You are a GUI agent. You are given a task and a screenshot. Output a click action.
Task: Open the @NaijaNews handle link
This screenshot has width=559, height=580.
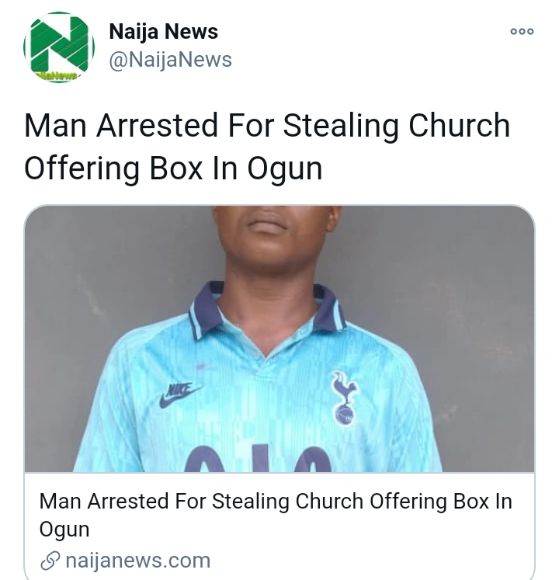pos(170,60)
